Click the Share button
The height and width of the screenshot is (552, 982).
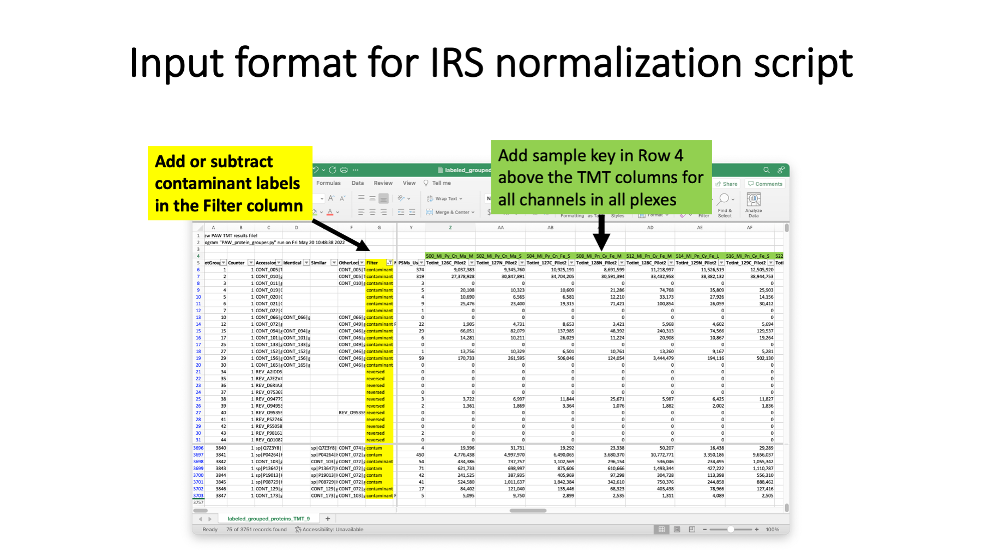point(727,184)
